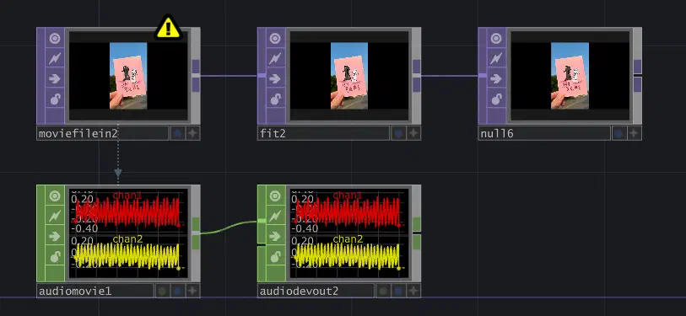Click the null6 viewer thumbnail
This screenshot has height=316, width=686.
click(x=570, y=76)
